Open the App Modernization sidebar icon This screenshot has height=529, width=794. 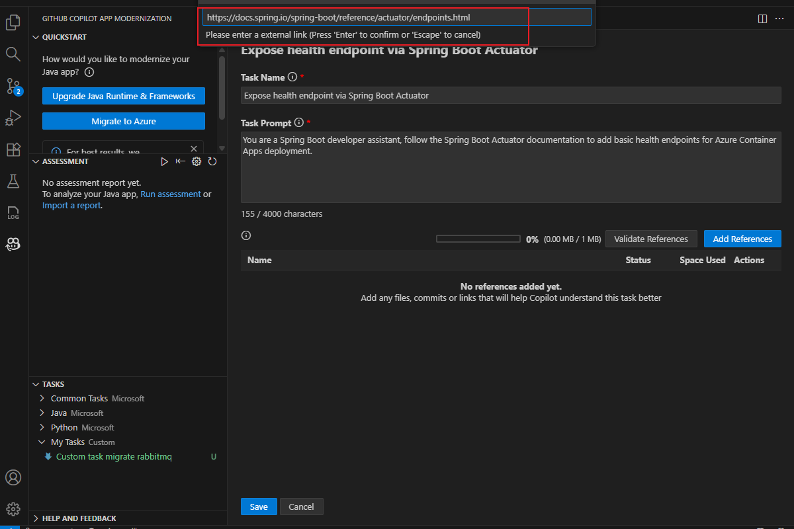click(13, 244)
